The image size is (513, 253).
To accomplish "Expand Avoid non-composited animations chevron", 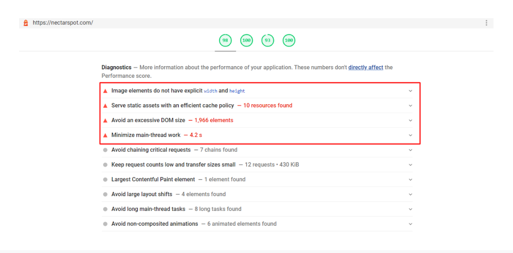I will click(x=410, y=224).
